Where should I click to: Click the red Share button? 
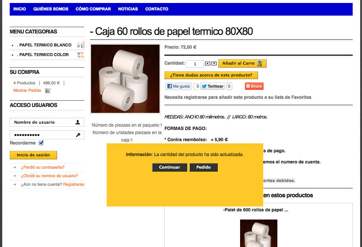tap(254, 86)
